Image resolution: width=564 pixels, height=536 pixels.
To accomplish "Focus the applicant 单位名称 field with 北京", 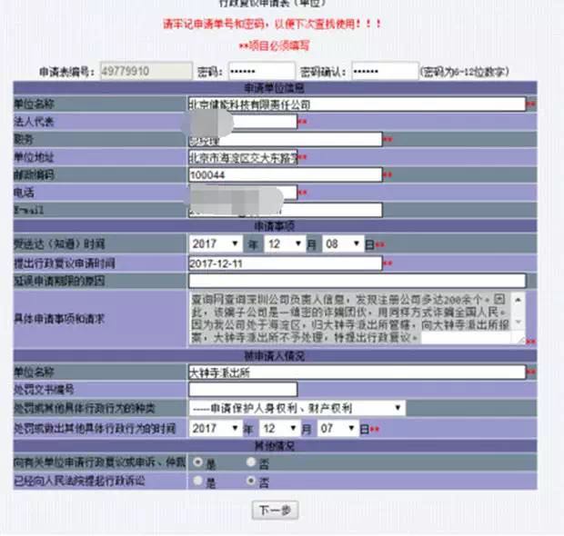I will 356,104.
